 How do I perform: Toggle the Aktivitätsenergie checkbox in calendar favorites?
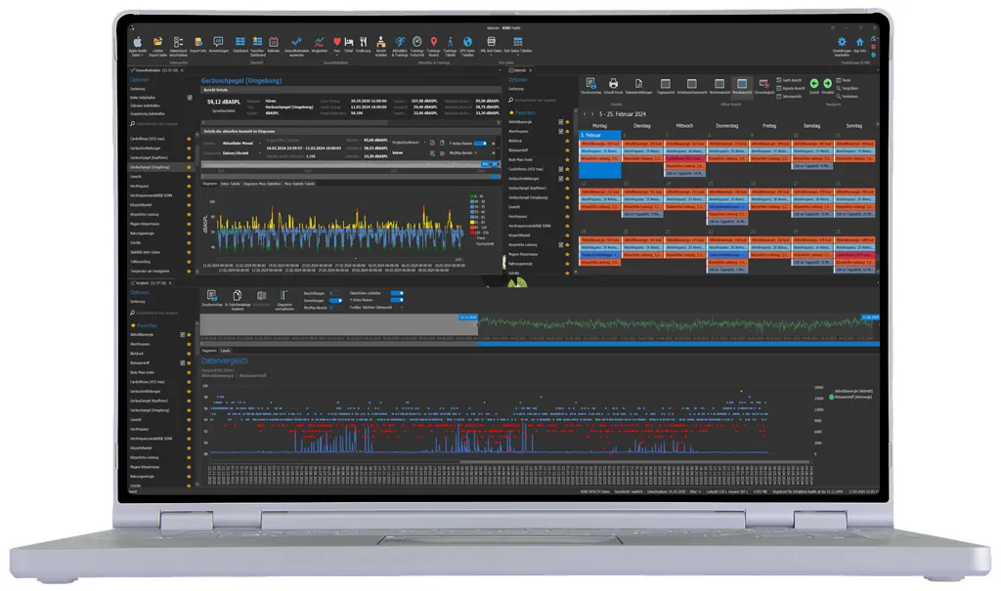click(560, 122)
